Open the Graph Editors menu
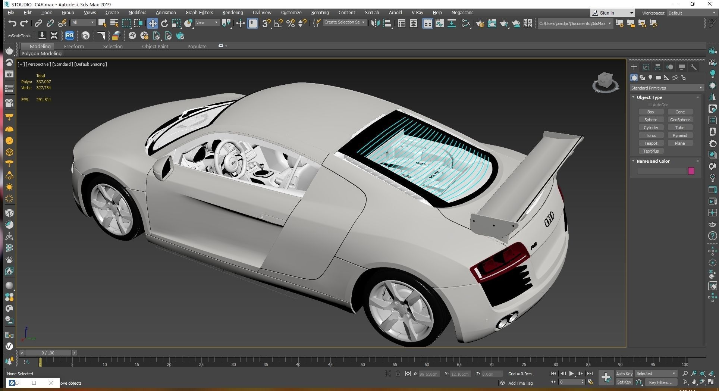The width and height of the screenshot is (719, 391). 199,12
